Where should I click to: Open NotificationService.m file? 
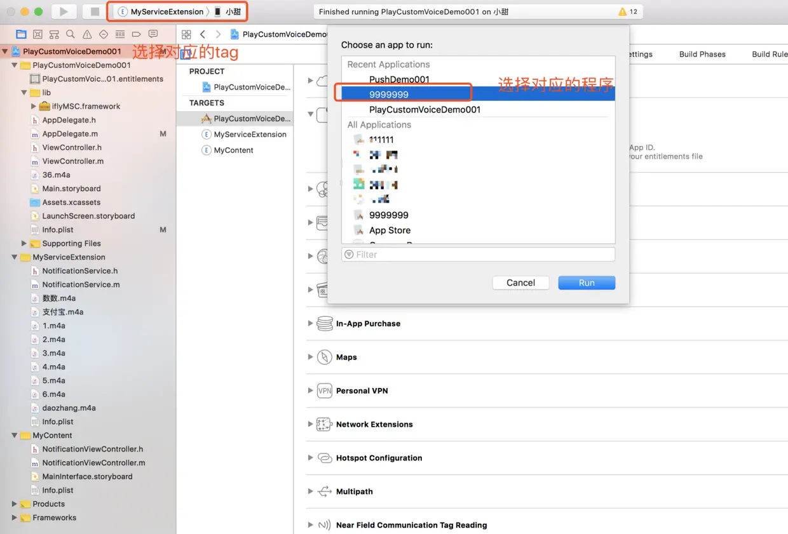pos(81,284)
